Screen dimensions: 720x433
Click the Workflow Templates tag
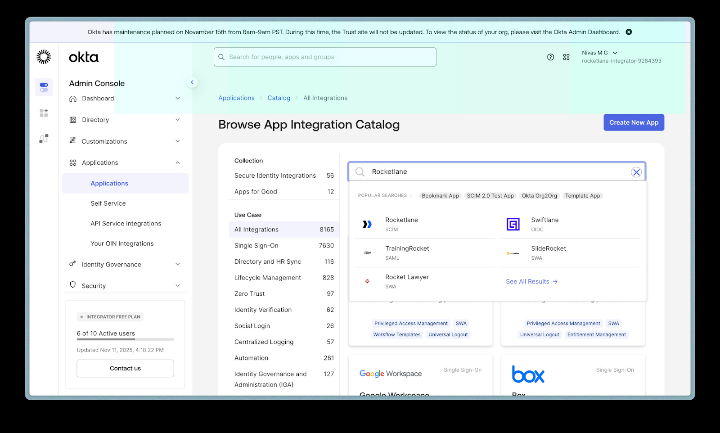pos(397,335)
